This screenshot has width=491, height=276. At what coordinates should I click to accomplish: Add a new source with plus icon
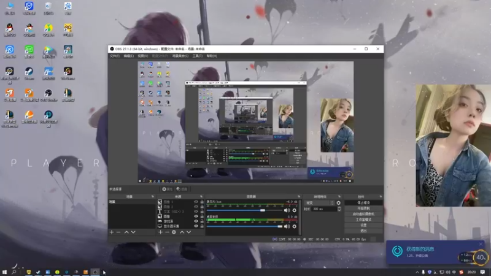160,232
